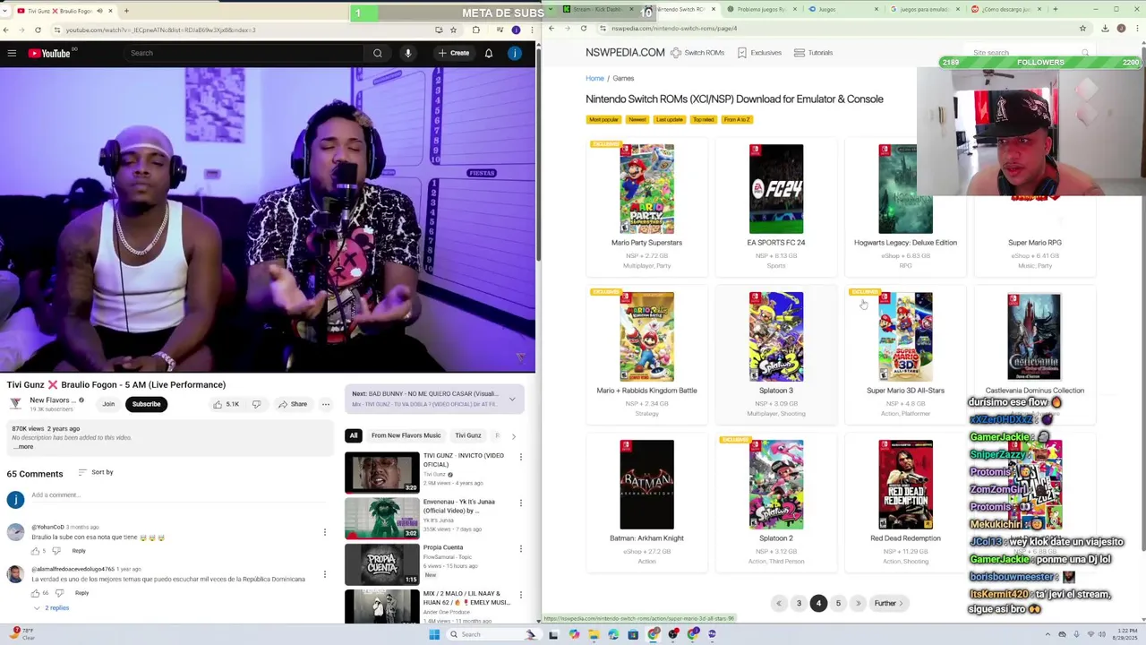Open downloads icon in NSWPEDIA browser window
Viewport: 1146px width, 645px height.
coord(1106,28)
